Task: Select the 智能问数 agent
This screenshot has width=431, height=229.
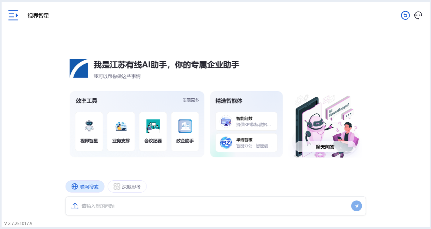Action: coord(246,121)
